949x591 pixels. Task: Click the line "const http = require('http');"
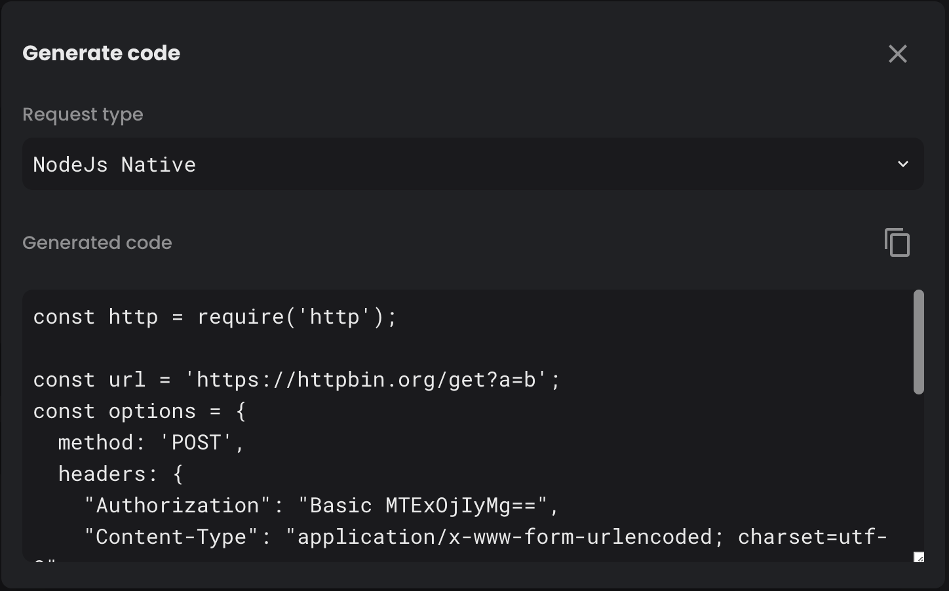point(215,317)
